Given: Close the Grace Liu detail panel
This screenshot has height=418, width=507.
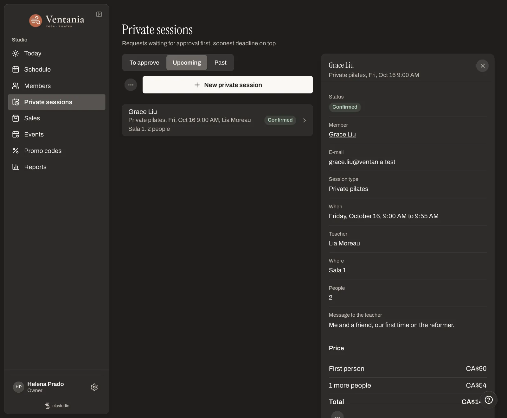Looking at the screenshot, I should pos(482,66).
